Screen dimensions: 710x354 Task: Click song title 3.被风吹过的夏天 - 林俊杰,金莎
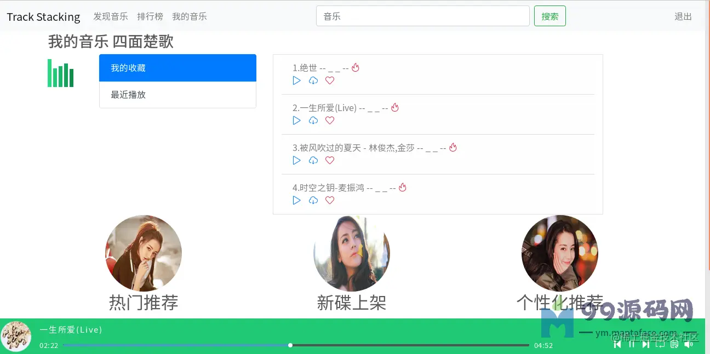pos(353,148)
